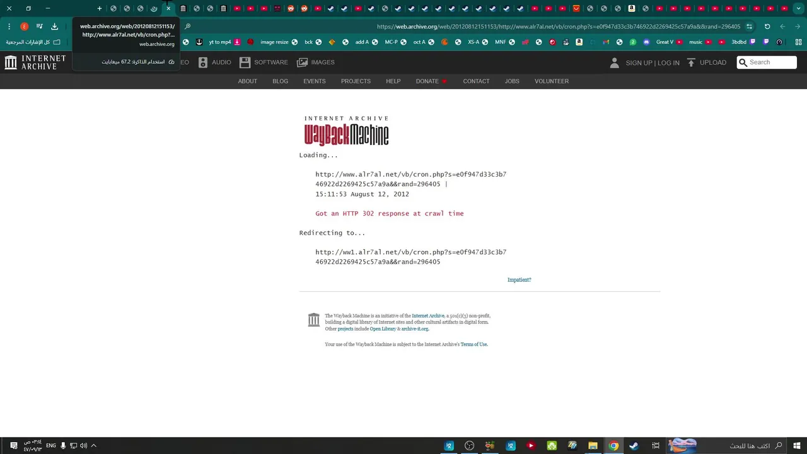Close the active browser tab

pos(168,8)
